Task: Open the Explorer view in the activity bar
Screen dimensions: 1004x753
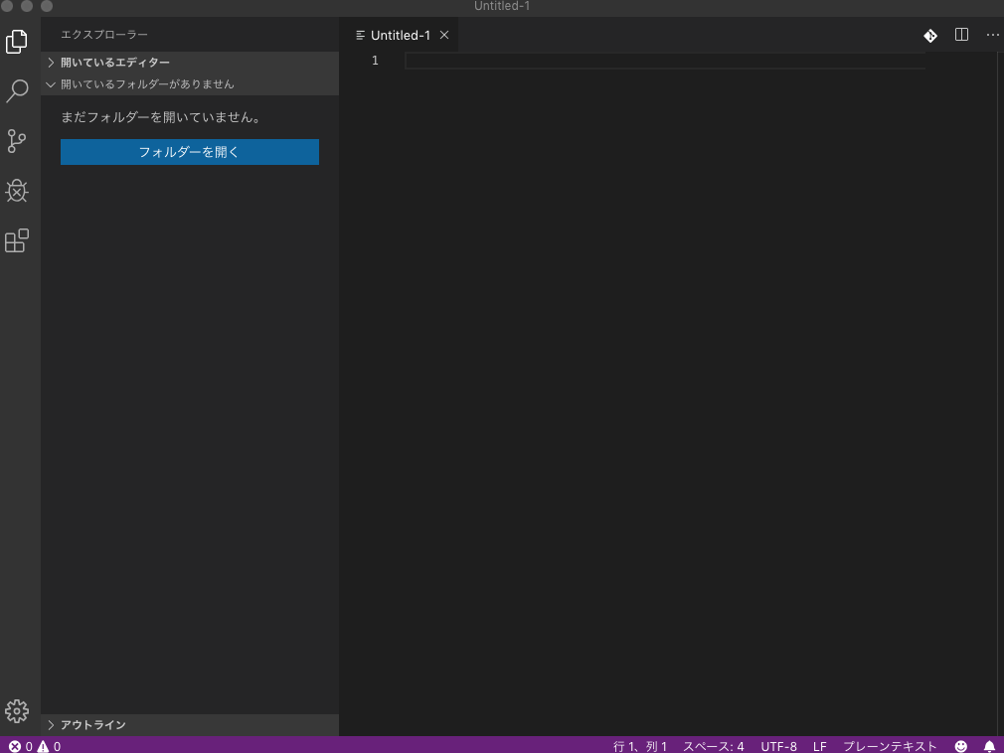Action: 17,41
